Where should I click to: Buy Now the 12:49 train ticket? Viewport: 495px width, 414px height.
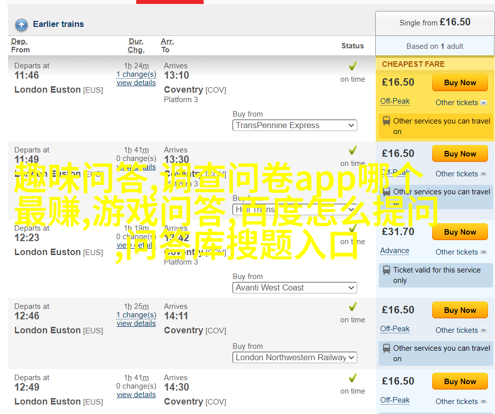(x=460, y=381)
